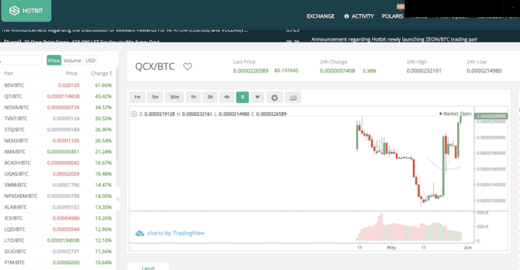Open the POLARIS menu item
This screenshot has width=520, height=270.
(392, 16)
